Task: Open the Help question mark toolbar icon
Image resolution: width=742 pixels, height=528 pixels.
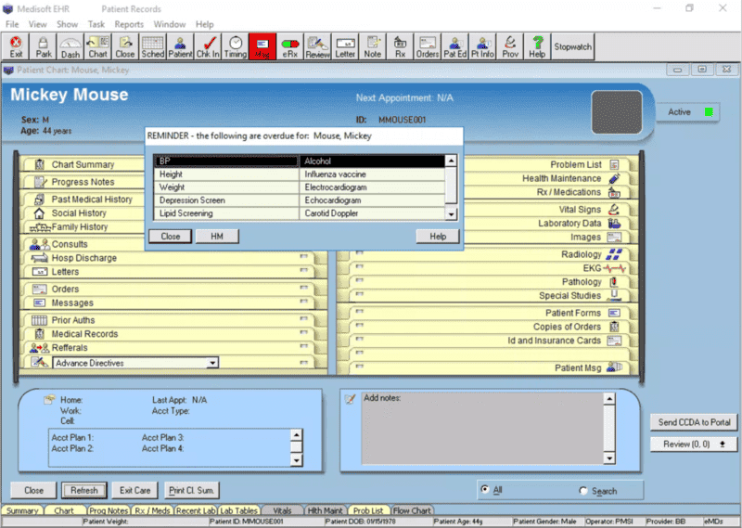Action: click(537, 47)
